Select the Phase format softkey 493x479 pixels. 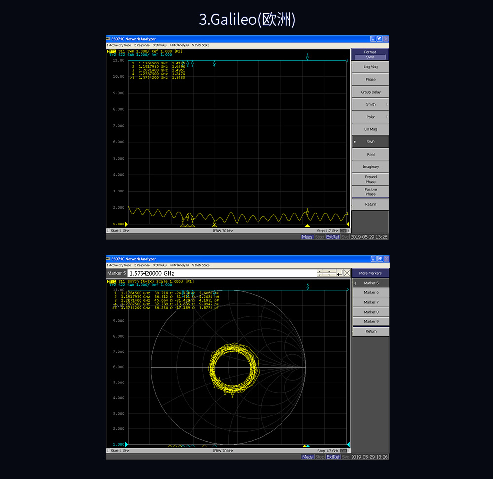click(x=370, y=79)
